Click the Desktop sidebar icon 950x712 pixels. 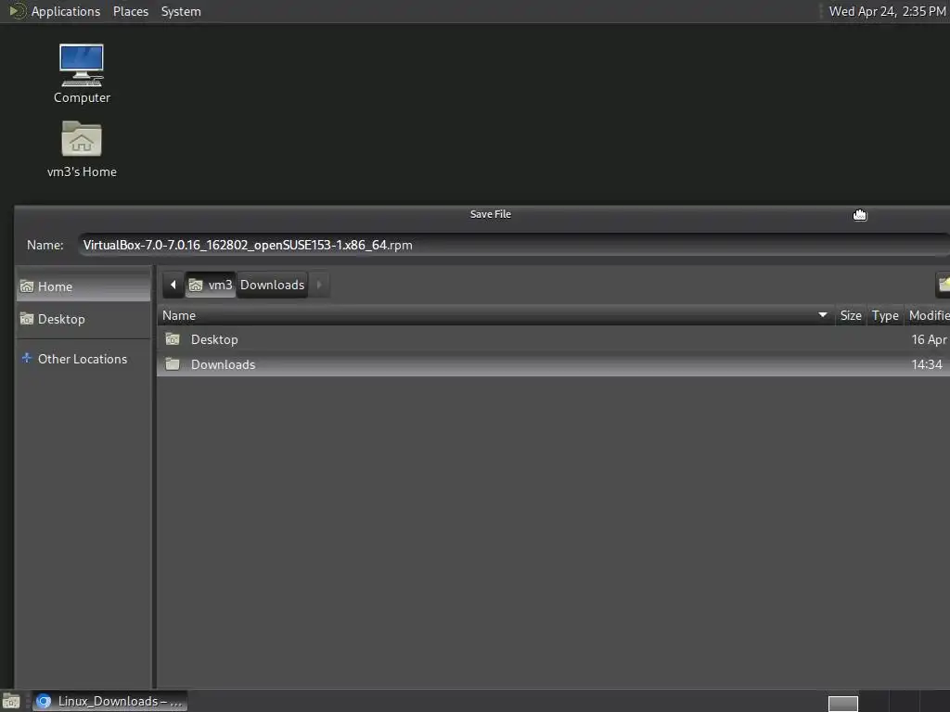(x=27, y=319)
